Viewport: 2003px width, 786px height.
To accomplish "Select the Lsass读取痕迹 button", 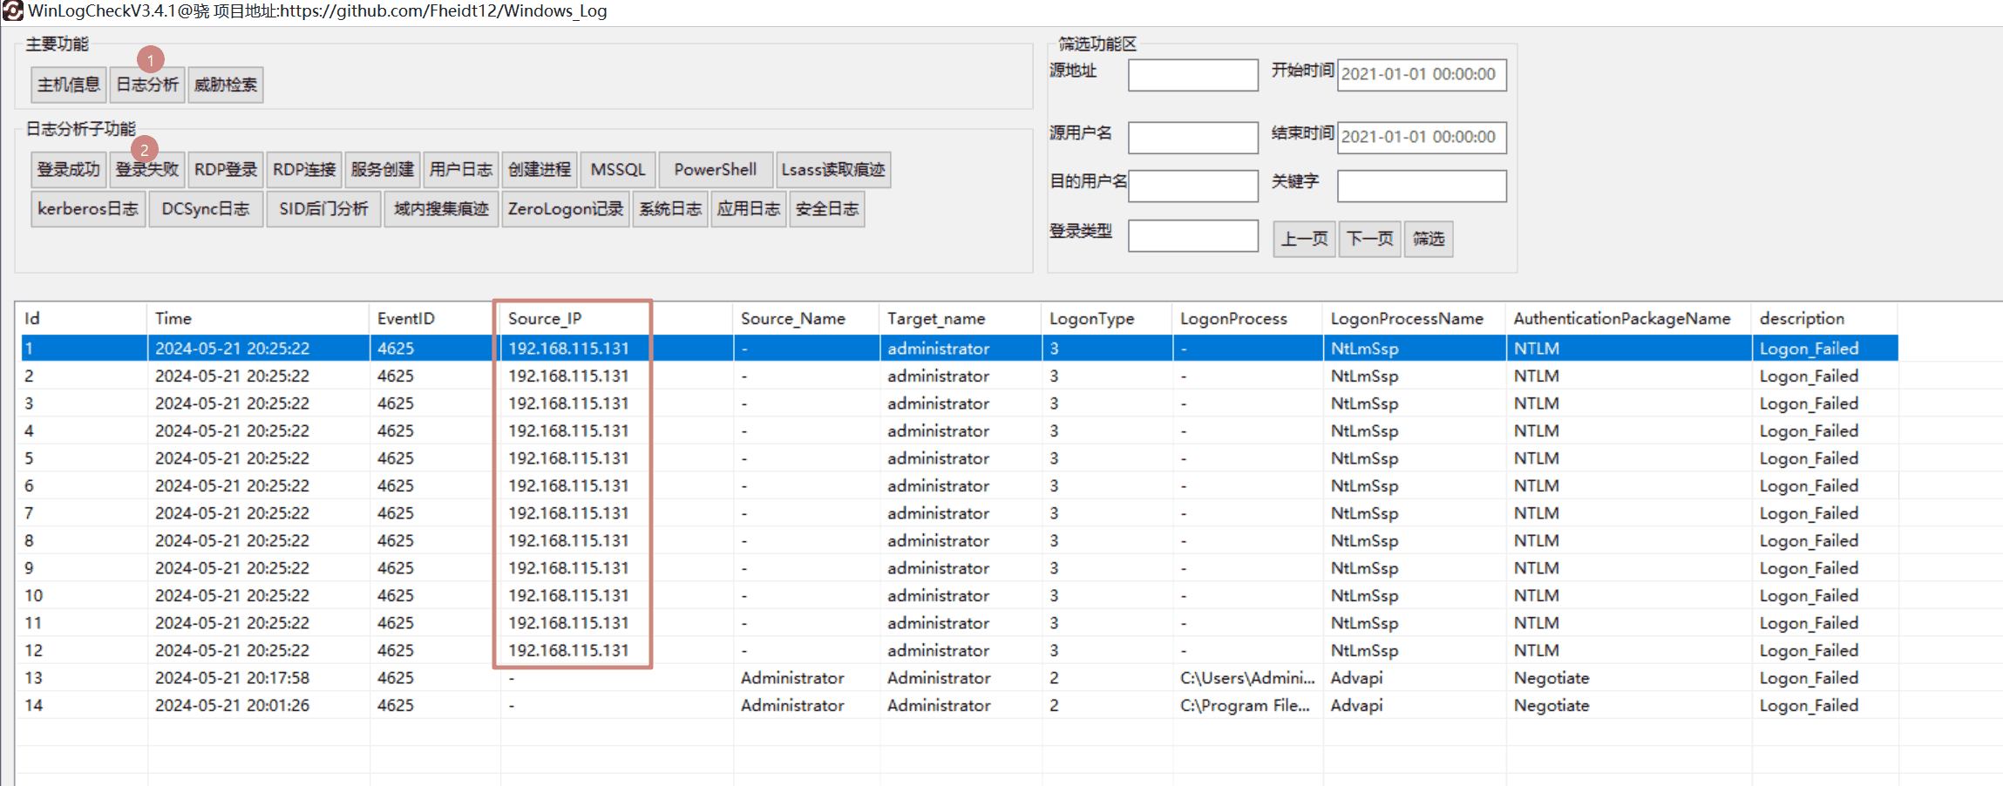I will tap(832, 169).
